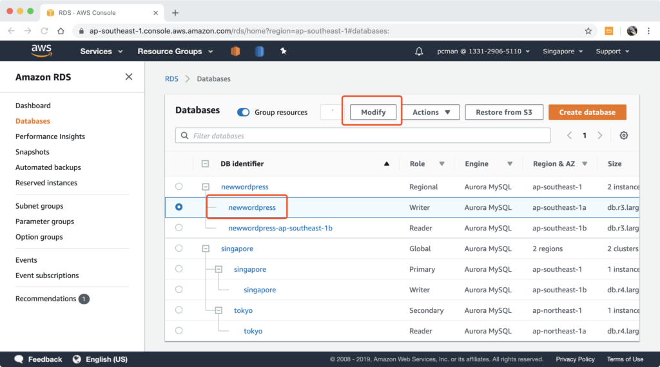
Task: Collapse all rows via header expander
Action: tap(205, 164)
